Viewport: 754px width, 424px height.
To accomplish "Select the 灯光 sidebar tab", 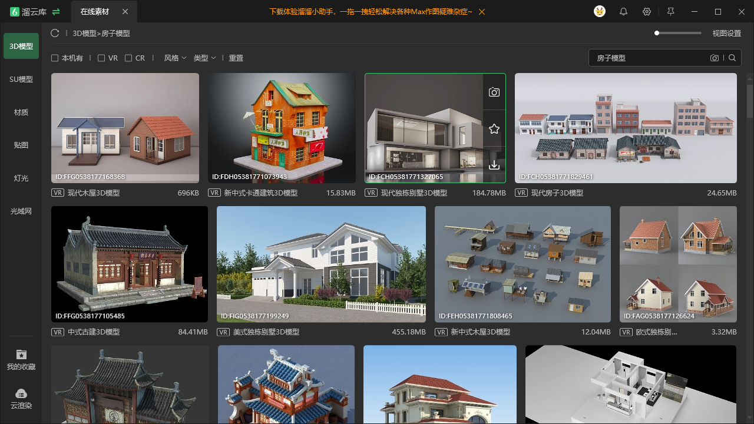I will click(21, 178).
